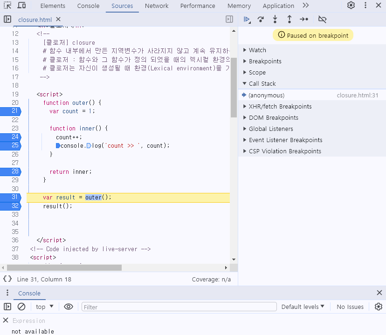Select the drawer Console tab
This screenshot has width=386, height=335.
pos(29,293)
